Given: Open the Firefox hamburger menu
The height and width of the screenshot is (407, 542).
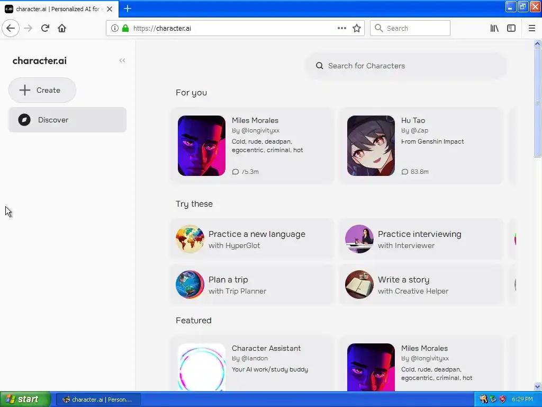Looking at the screenshot, I should click(x=531, y=28).
